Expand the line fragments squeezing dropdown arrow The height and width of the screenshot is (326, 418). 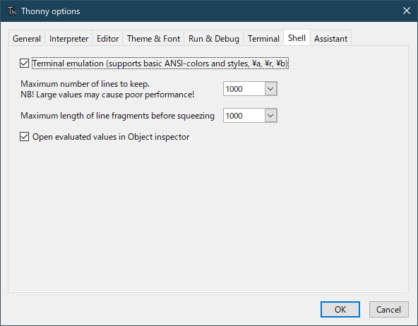point(271,116)
